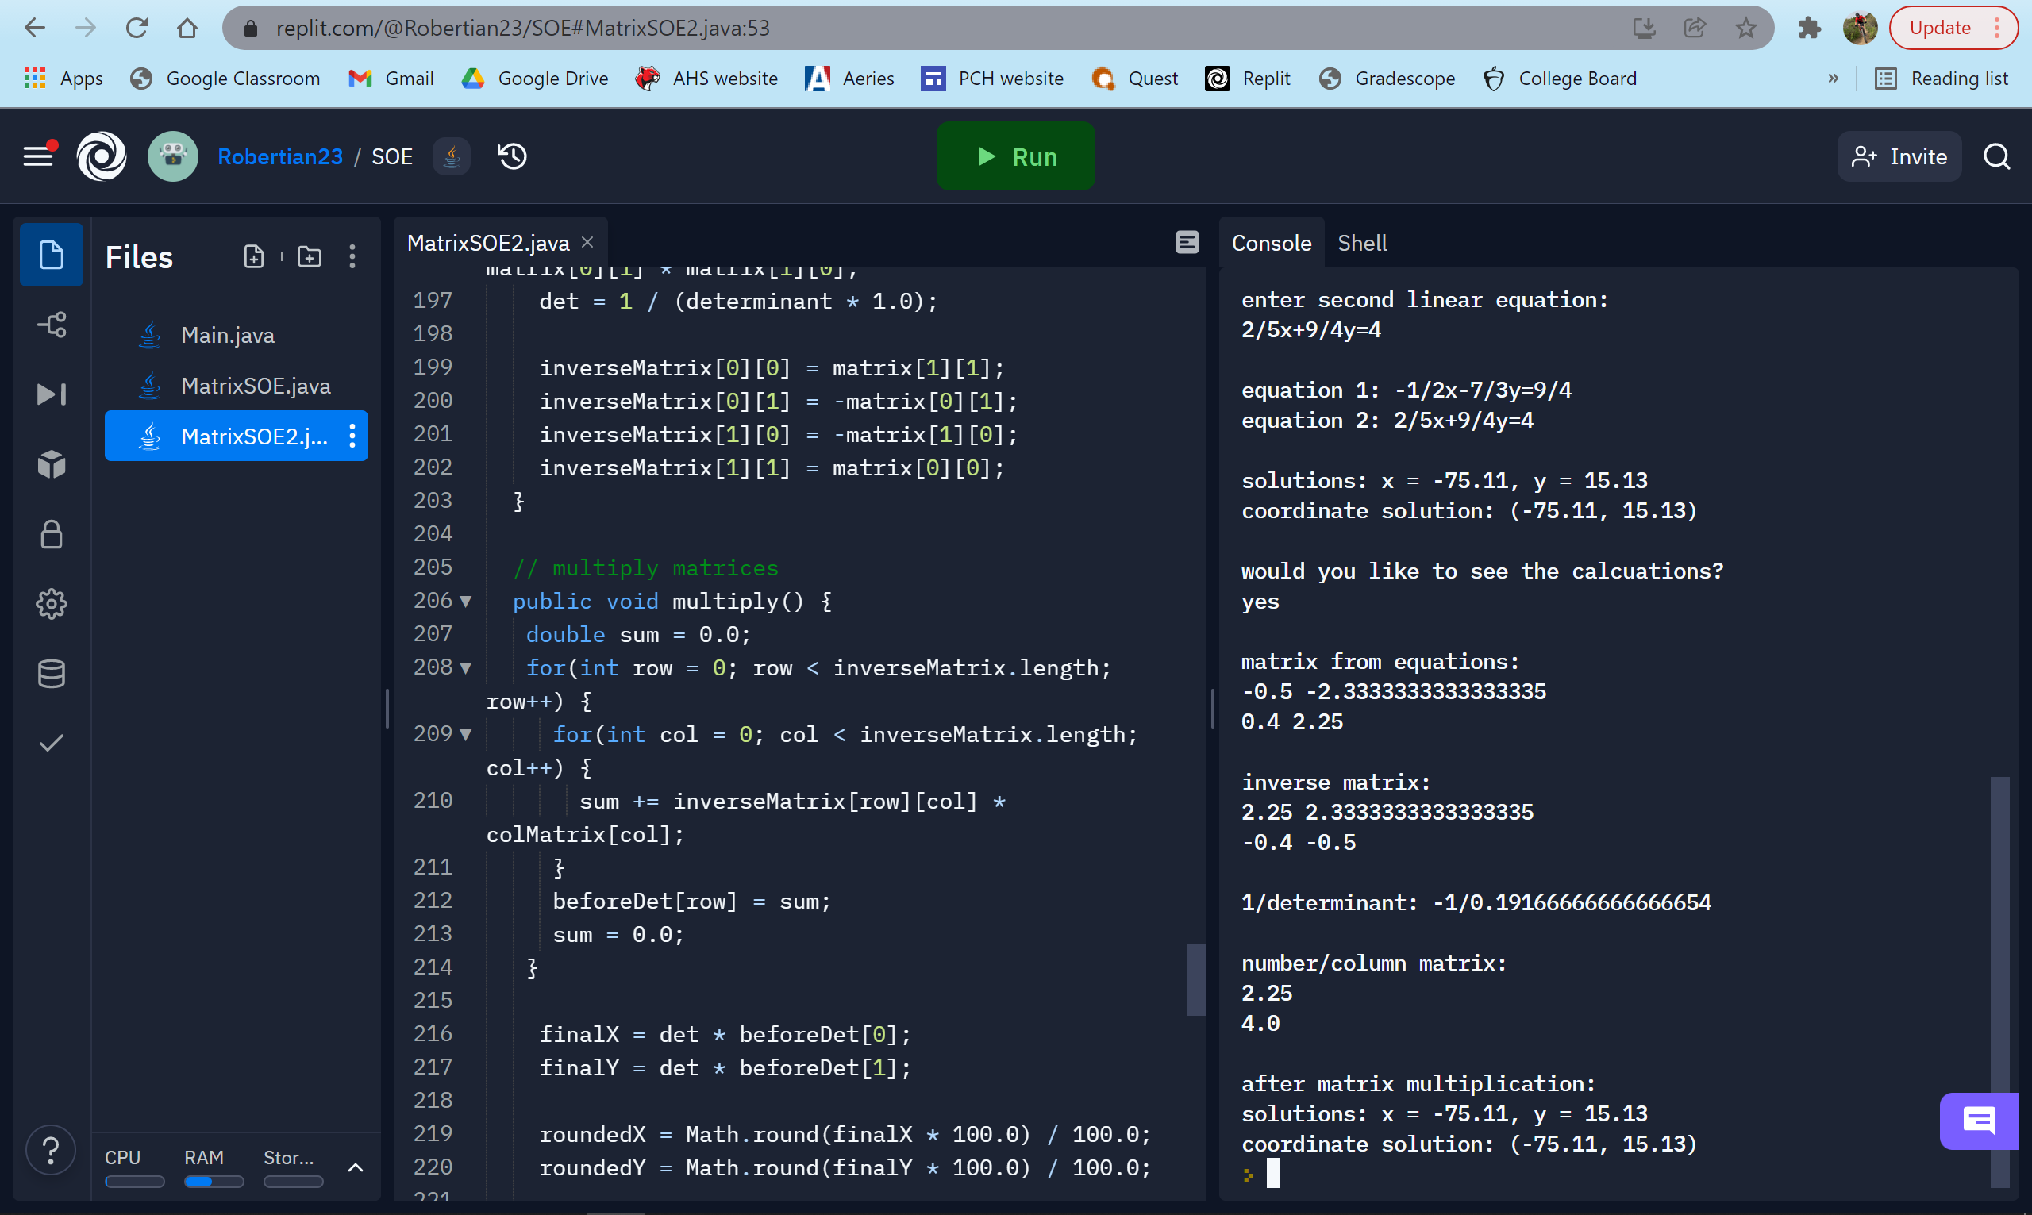Open the packages cube icon

tap(51, 464)
